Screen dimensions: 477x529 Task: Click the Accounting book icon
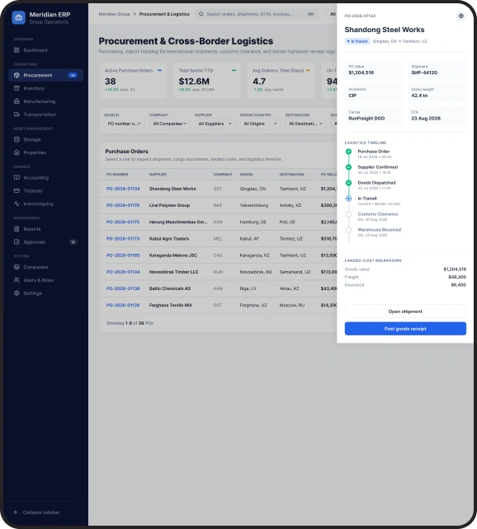point(17,177)
